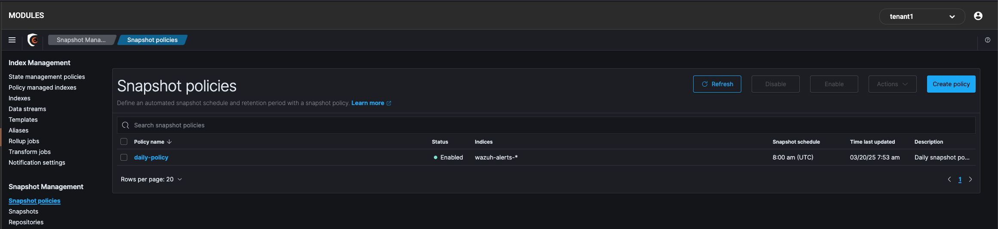The width and height of the screenshot is (998, 229).
Task: Click the Snapshot Mana... breadcrumb
Action: pos(81,40)
